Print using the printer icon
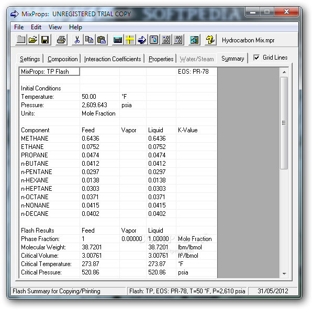 point(61,40)
